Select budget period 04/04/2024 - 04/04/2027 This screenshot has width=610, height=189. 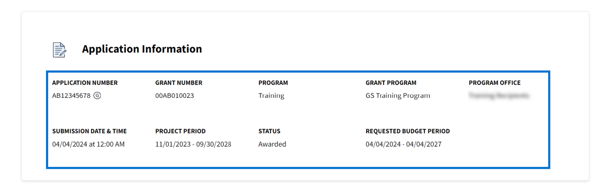tap(403, 144)
